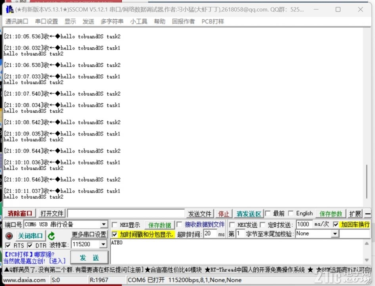Click the send area scroll down arrow
Viewport: 375px width, 286px height.
point(367,260)
